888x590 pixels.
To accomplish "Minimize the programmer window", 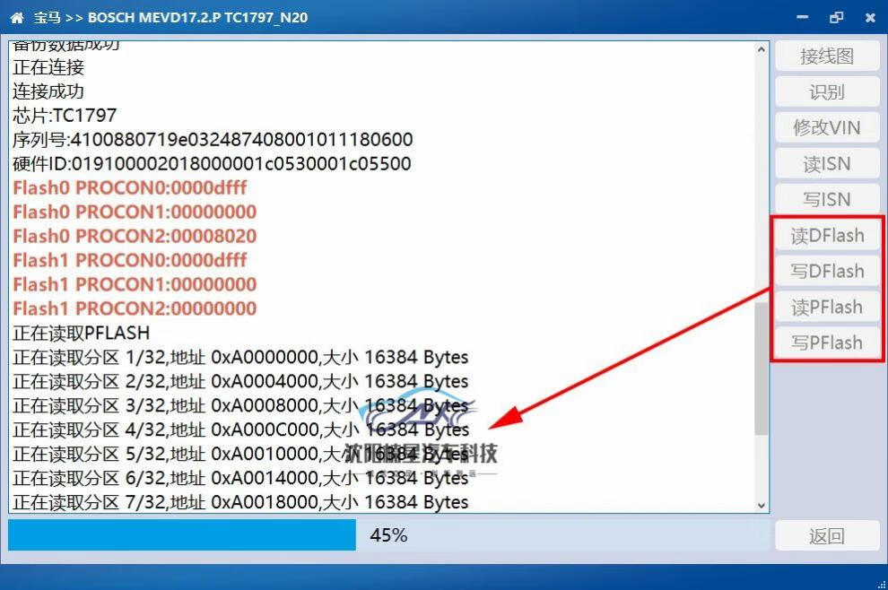I will tap(803, 17).
